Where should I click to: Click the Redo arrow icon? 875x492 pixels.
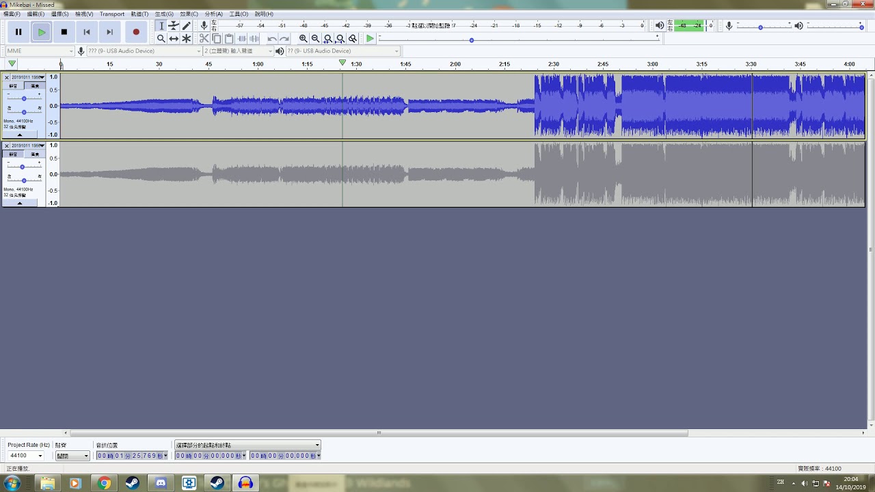[x=284, y=39]
